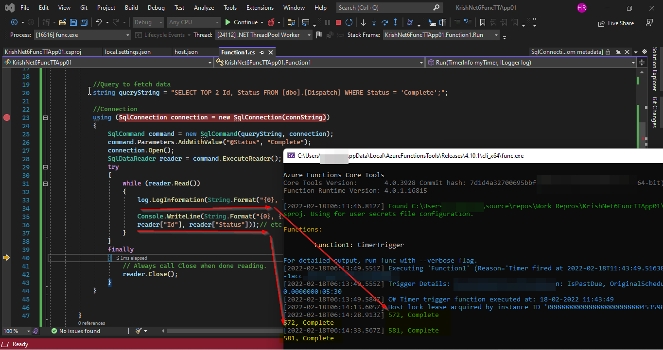Click the thread flag icon beside Thread dropdown
This screenshot has height=350, width=663.
coord(319,35)
